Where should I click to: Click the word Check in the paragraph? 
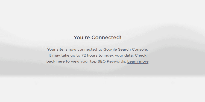tap(141, 55)
